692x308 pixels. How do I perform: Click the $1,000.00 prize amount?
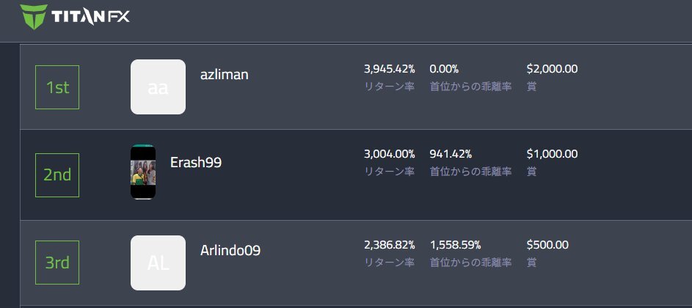pos(552,153)
